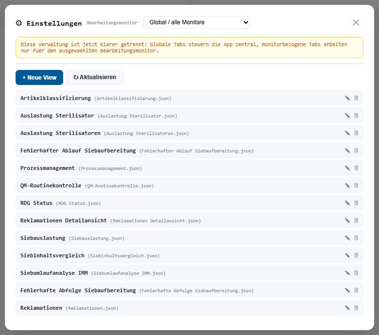Click the Aktualisieren button
Viewport: 379px width, 335px height.
tap(95, 78)
